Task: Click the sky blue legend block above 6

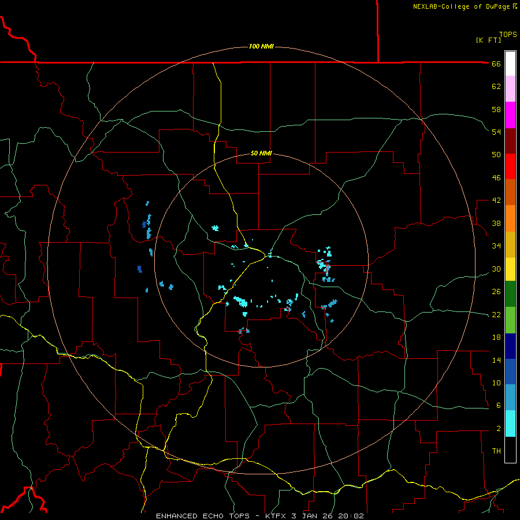Action: pos(510,398)
